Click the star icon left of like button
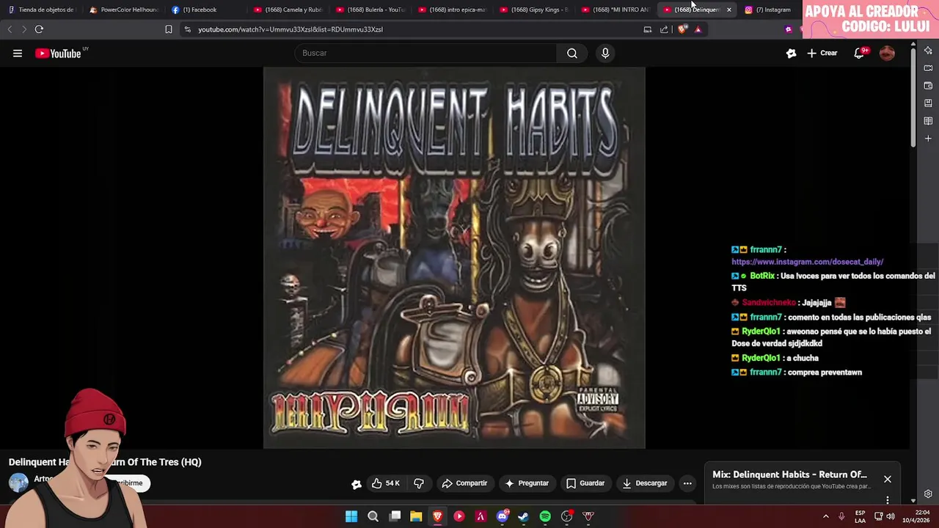 357,484
